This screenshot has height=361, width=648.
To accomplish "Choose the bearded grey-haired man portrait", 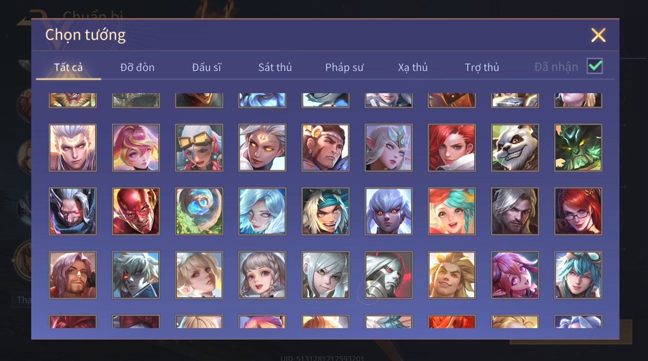I will [x=515, y=211].
